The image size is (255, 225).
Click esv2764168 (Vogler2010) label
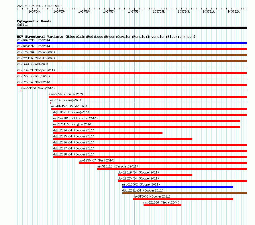pos(73,124)
